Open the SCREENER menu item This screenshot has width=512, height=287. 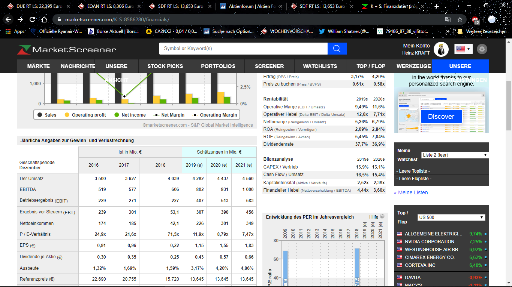pos(269,66)
